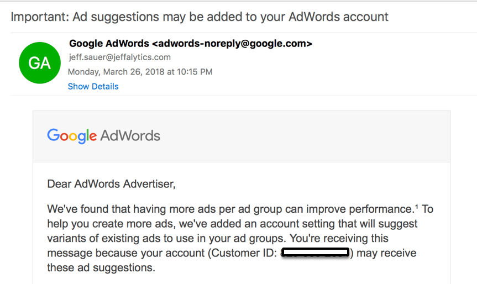
Task: Click recipient address jeff.sauer@jeffalytics.com
Action: click(120, 57)
